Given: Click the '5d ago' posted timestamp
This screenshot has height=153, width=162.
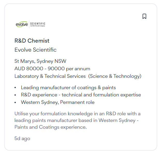Looking at the screenshot, I should pyautogui.click(x=22, y=139).
